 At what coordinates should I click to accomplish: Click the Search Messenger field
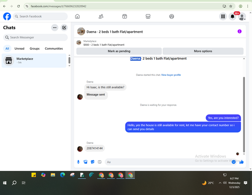[x=35, y=37]
